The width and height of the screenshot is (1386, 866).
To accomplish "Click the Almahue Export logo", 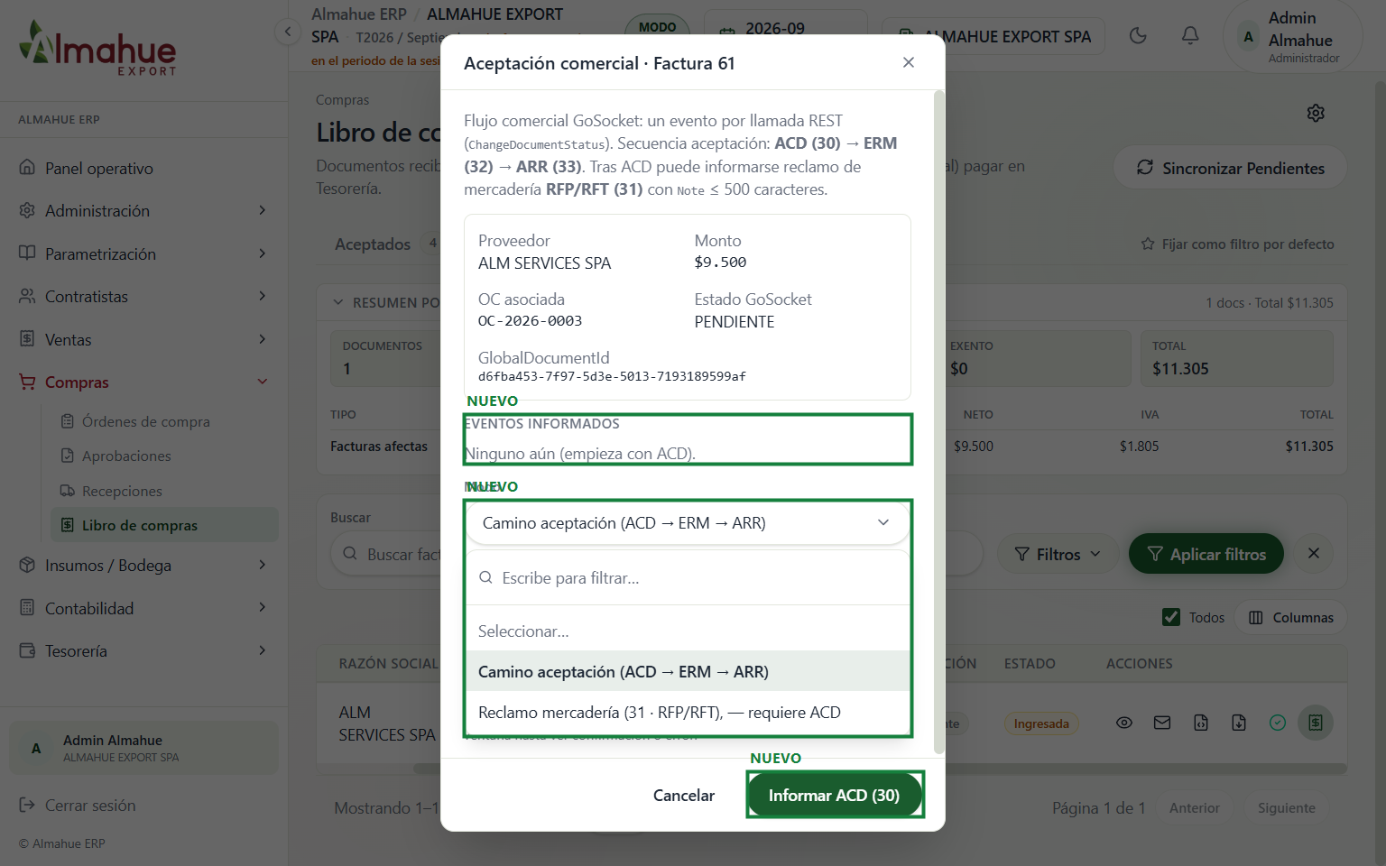I will [x=97, y=47].
